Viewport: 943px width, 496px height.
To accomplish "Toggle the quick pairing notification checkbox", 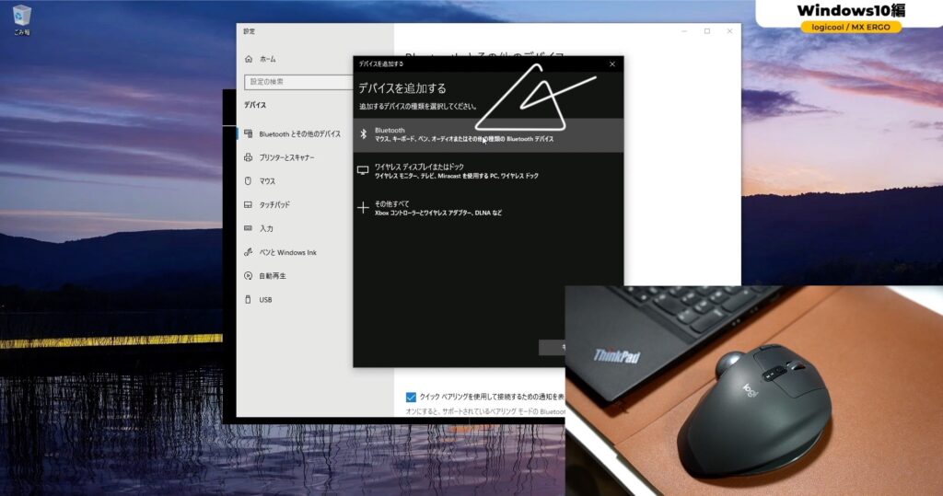I will (411, 397).
